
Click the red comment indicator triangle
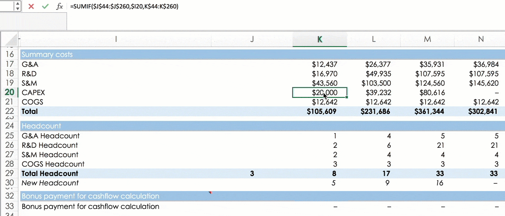pyautogui.click(x=210, y=192)
